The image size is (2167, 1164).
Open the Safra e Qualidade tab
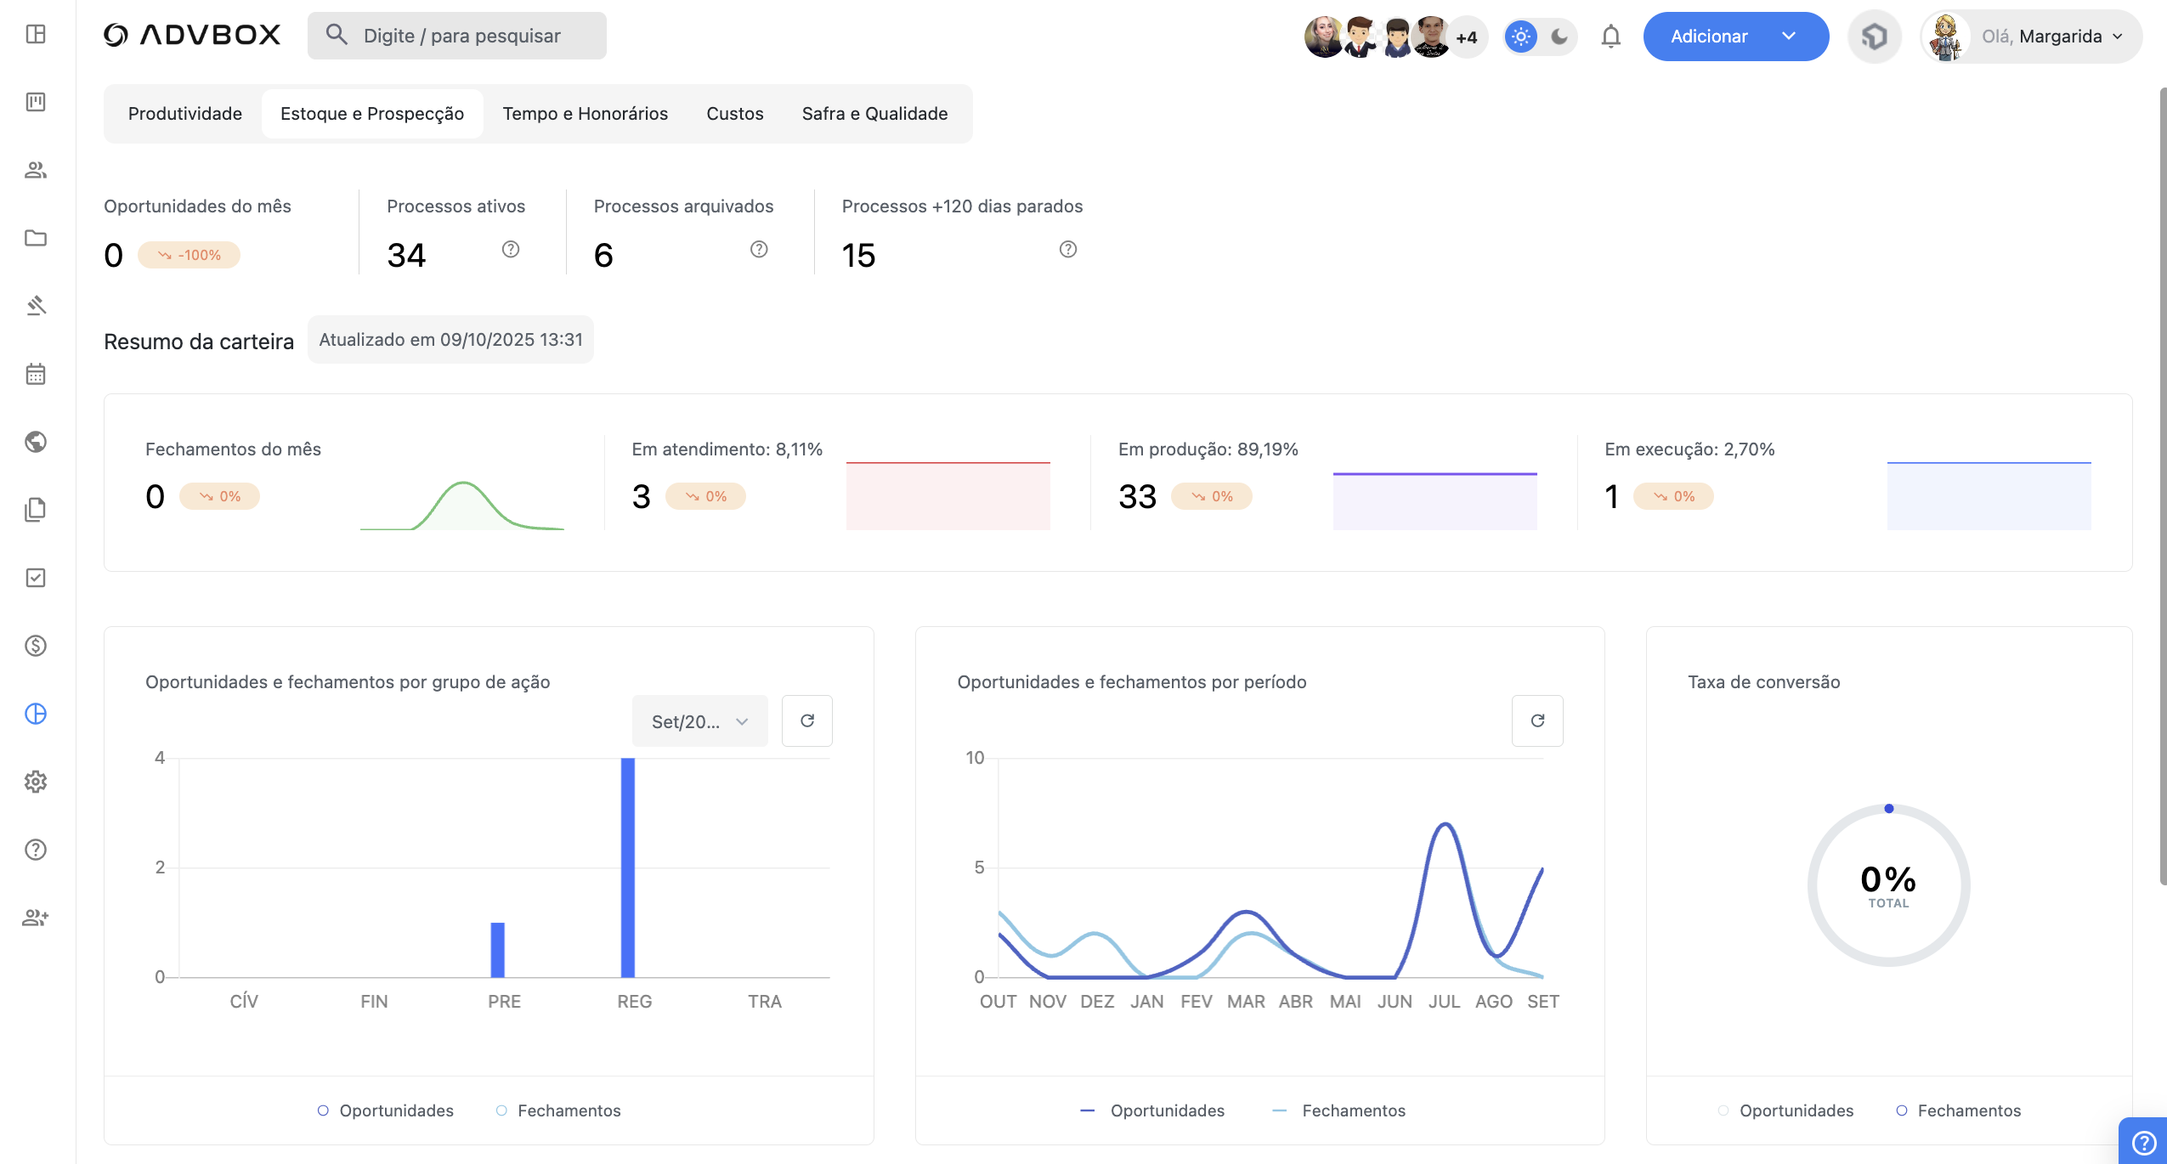874,114
